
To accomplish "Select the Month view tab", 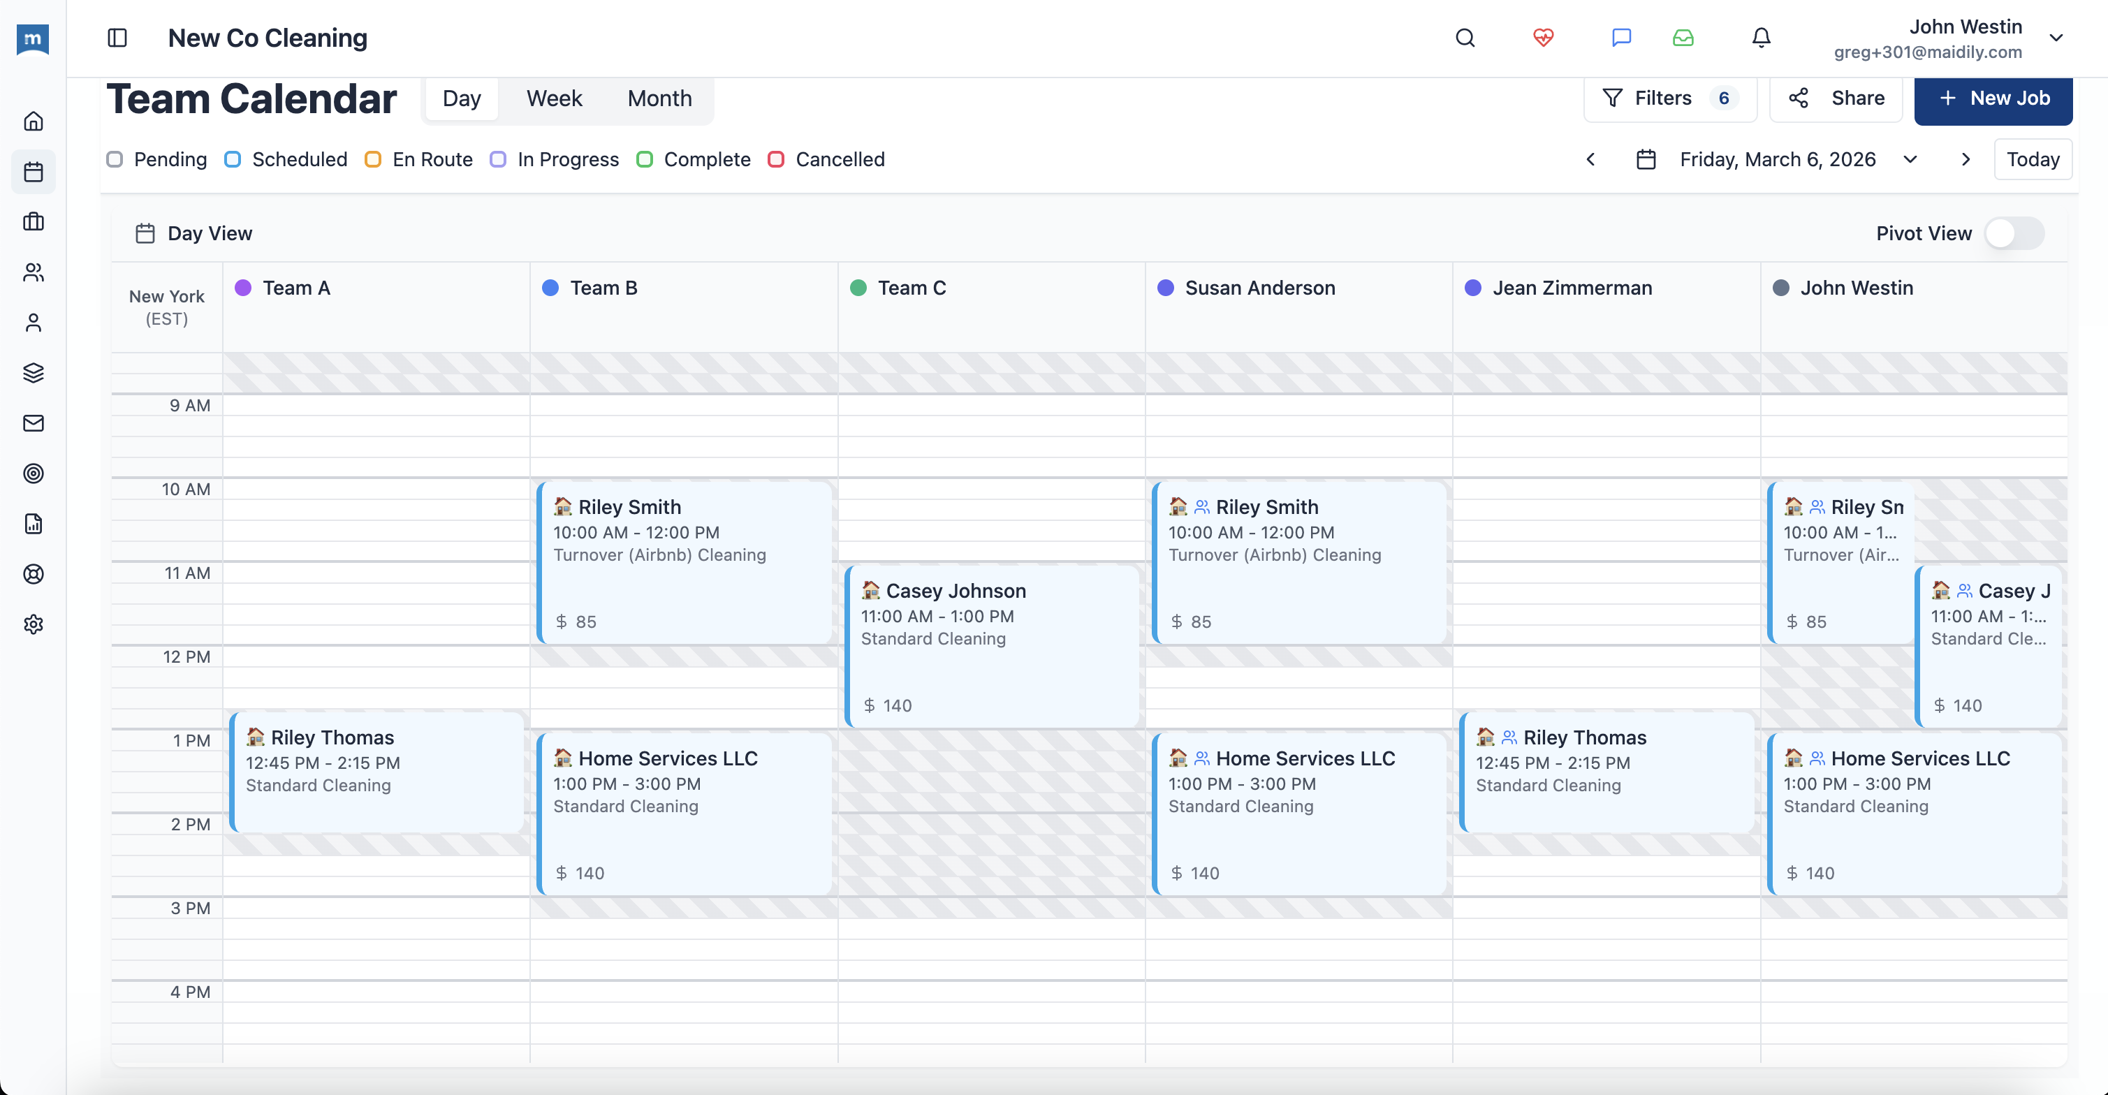I will coord(659,98).
